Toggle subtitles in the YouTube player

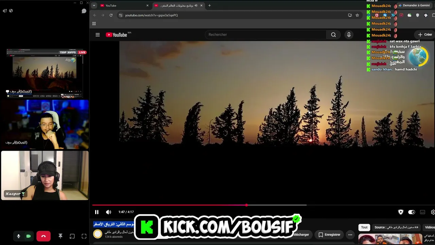pyautogui.click(x=422, y=212)
